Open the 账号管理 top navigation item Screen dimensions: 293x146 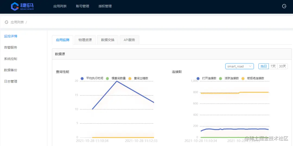[82, 6]
